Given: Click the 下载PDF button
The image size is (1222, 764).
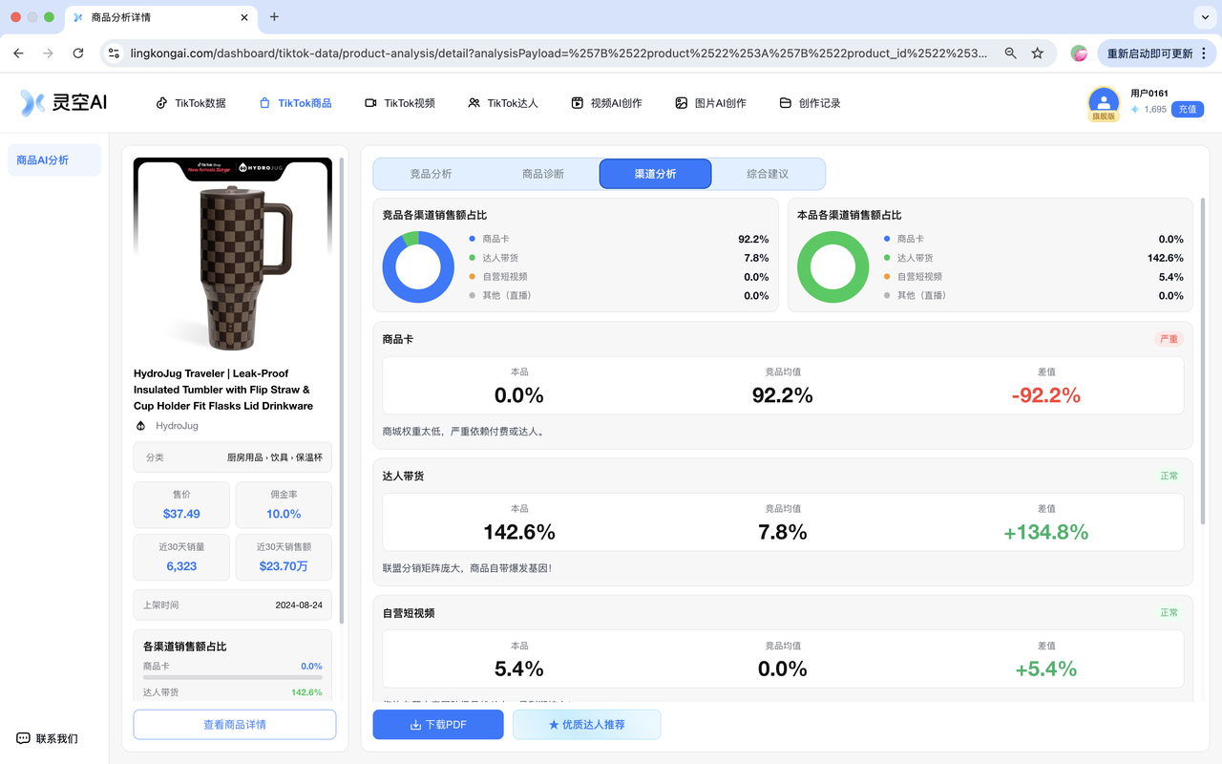Looking at the screenshot, I should 438,725.
